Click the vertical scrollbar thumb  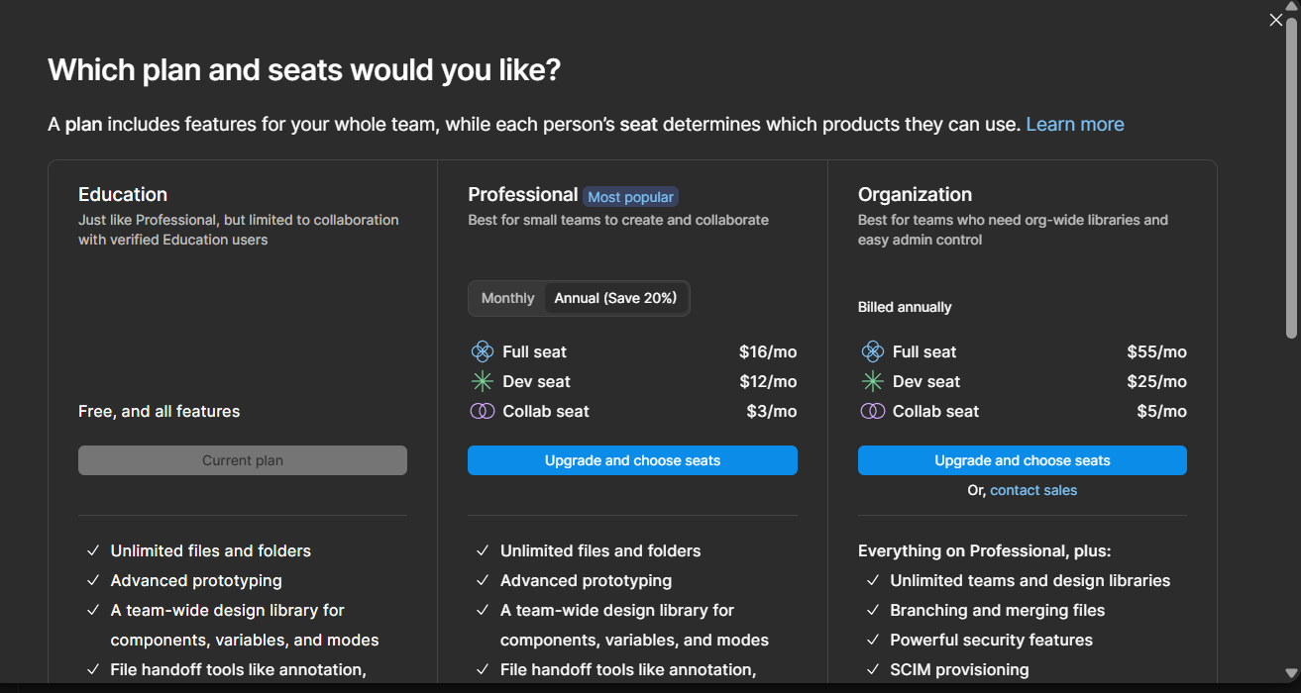point(1291,178)
